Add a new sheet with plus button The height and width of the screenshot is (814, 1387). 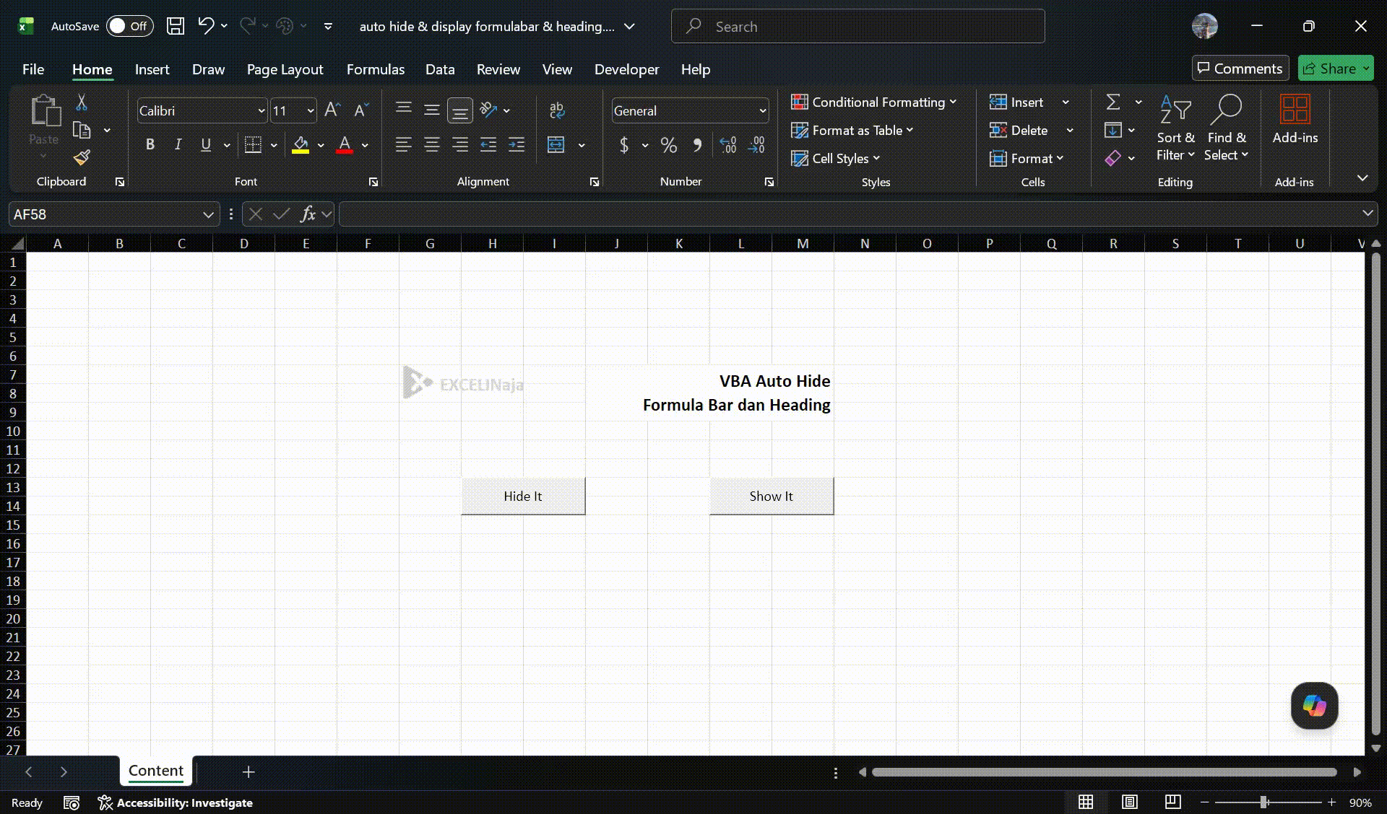249,772
